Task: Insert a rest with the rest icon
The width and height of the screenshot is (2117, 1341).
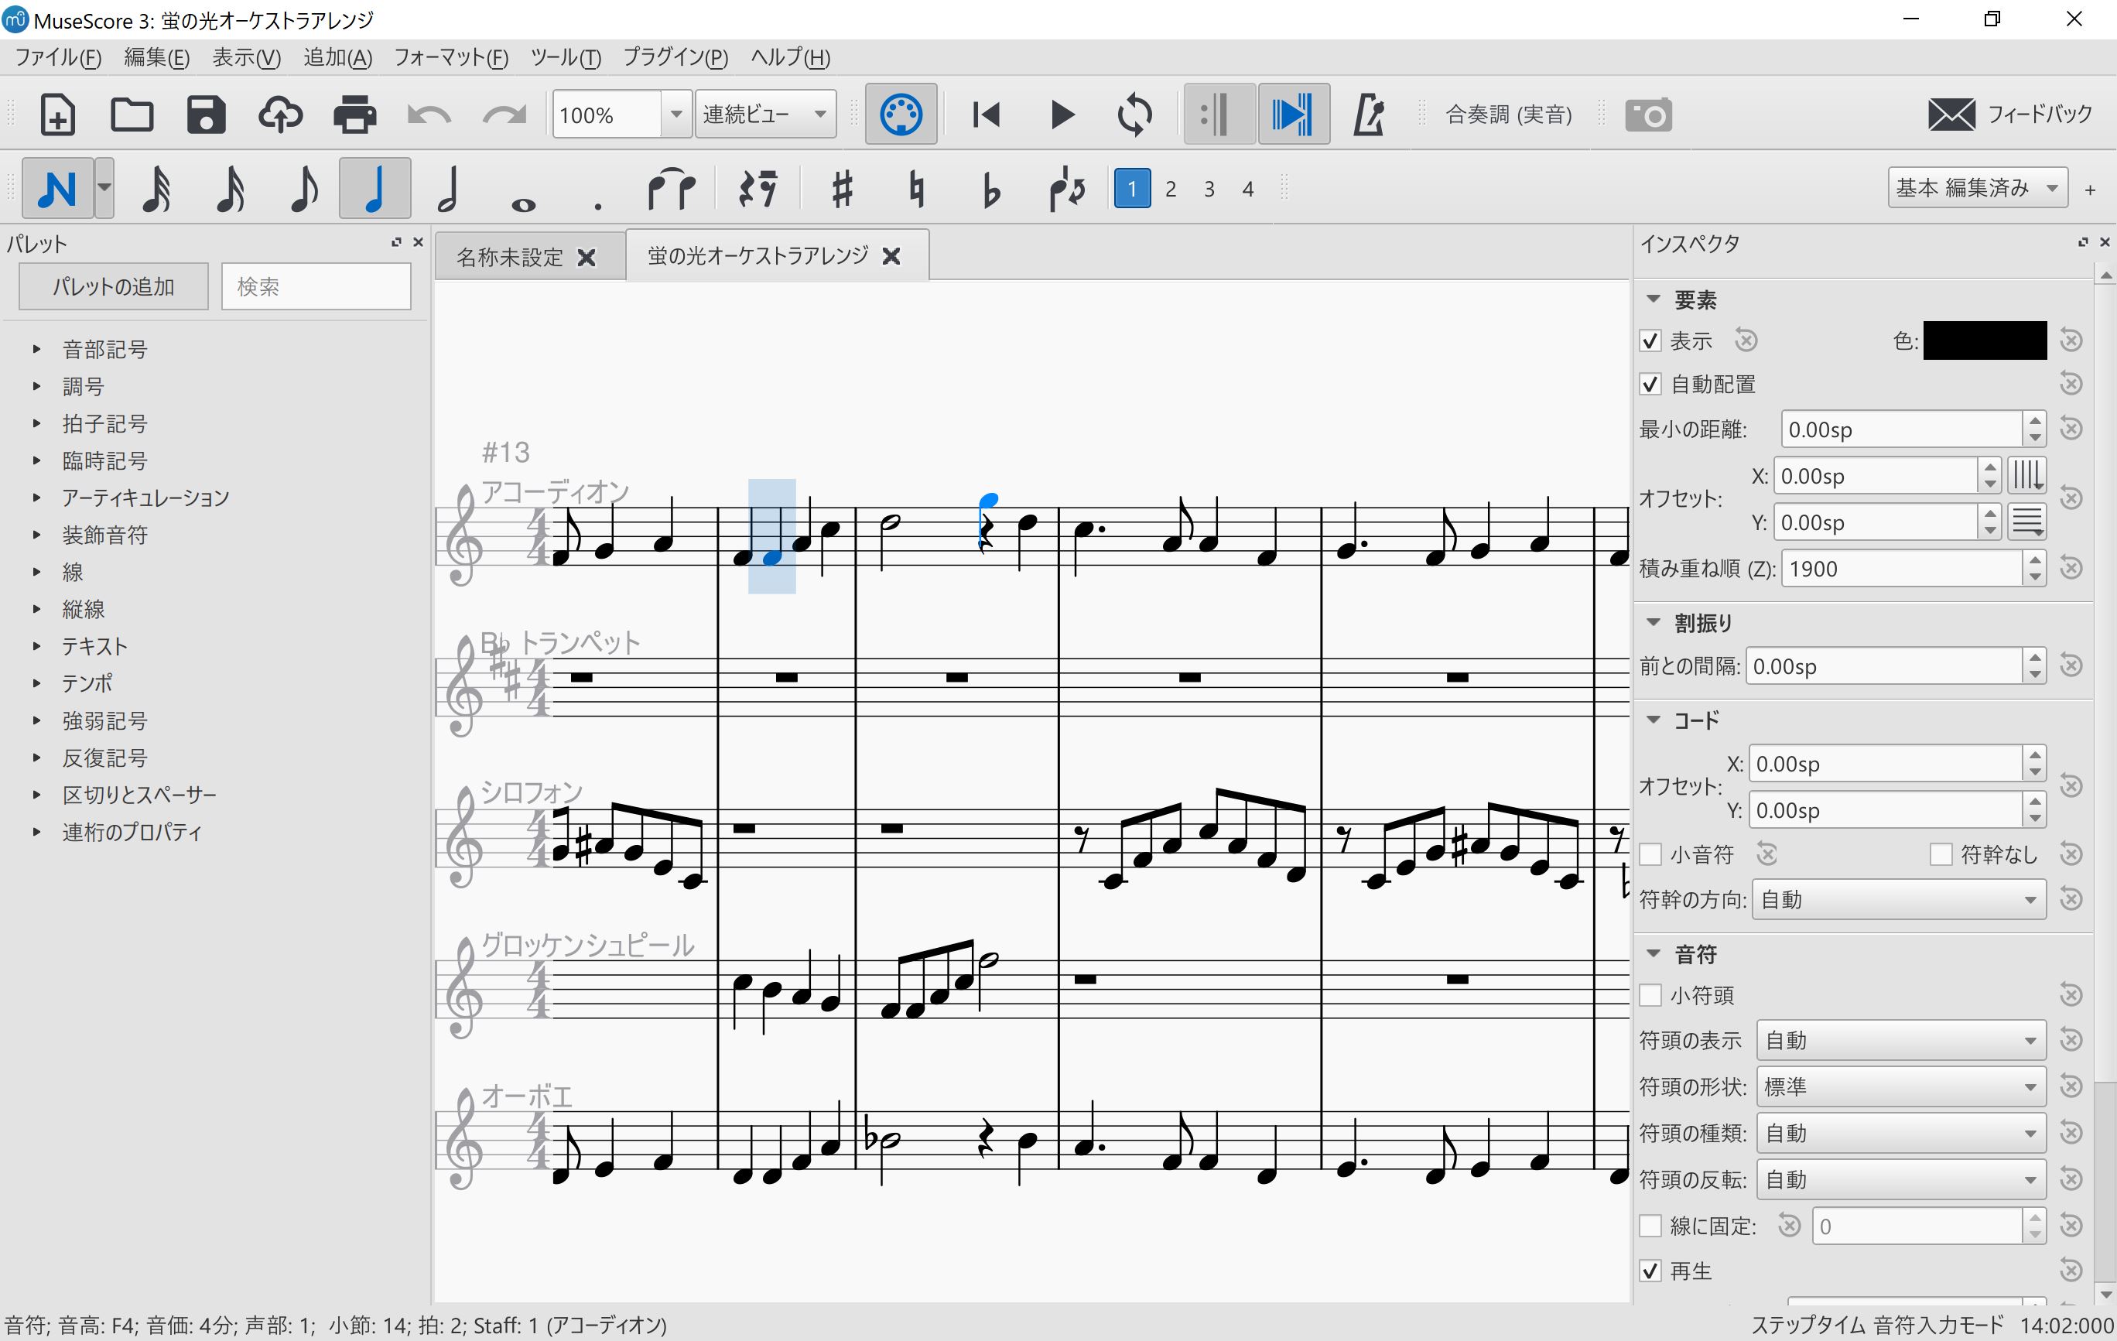Action: [x=758, y=188]
